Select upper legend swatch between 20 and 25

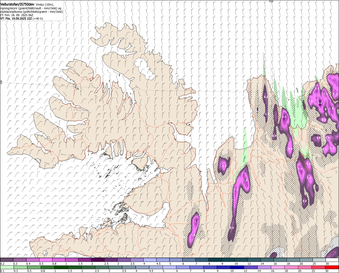click(306, 260)
